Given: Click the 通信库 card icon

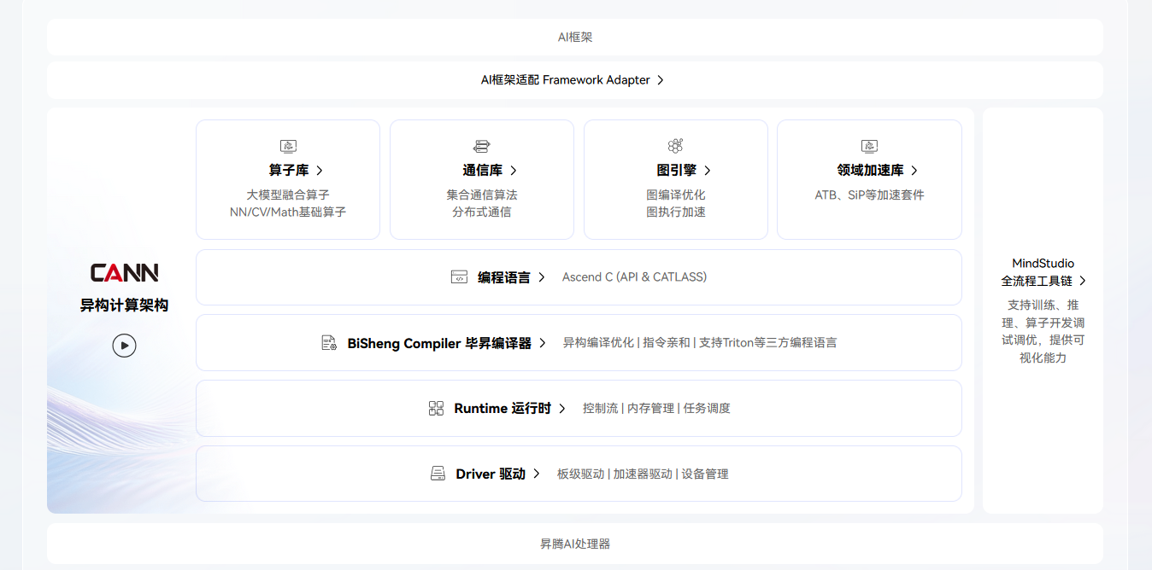Looking at the screenshot, I should (x=482, y=146).
